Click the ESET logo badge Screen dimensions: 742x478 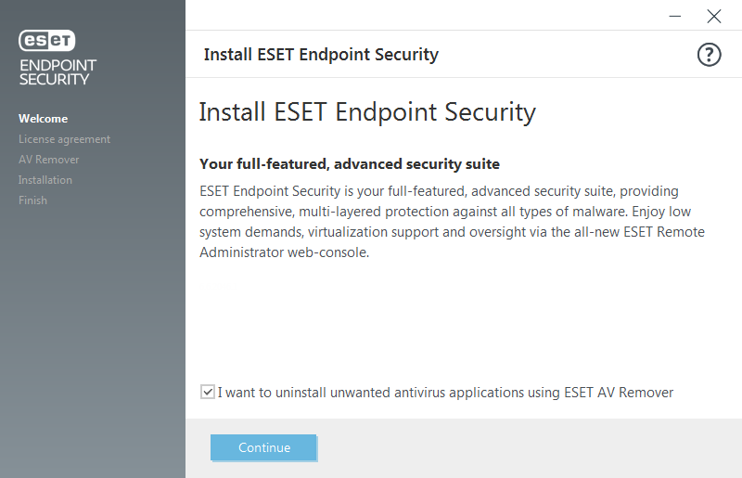pyautogui.click(x=47, y=41)
